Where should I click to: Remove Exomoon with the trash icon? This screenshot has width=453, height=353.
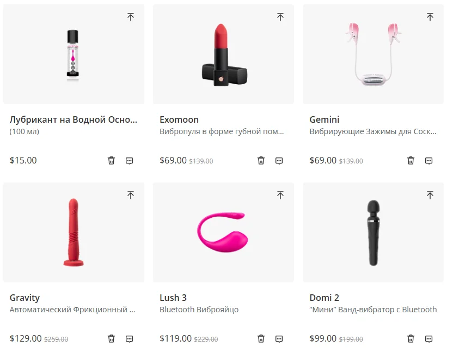(261, 161)
